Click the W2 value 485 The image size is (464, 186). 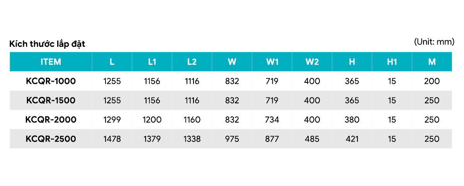(312, 139)
